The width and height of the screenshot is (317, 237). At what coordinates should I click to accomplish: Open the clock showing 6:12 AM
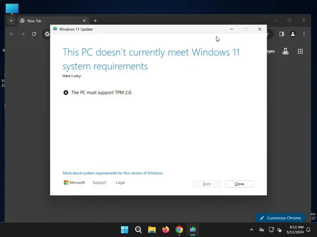(x=295, y=230)
